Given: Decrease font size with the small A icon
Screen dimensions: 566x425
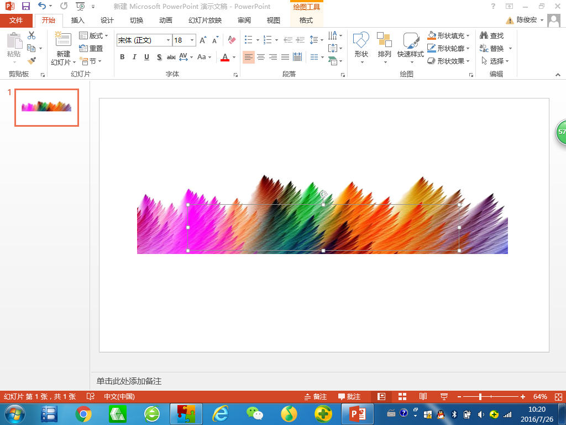Looking at the screenshot, I should (216, 40).
